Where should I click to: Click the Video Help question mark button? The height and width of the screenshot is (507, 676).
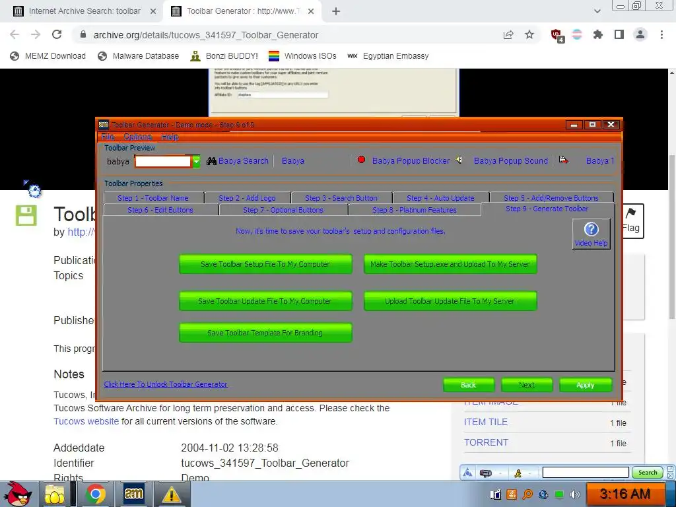(x=591, y=234)
